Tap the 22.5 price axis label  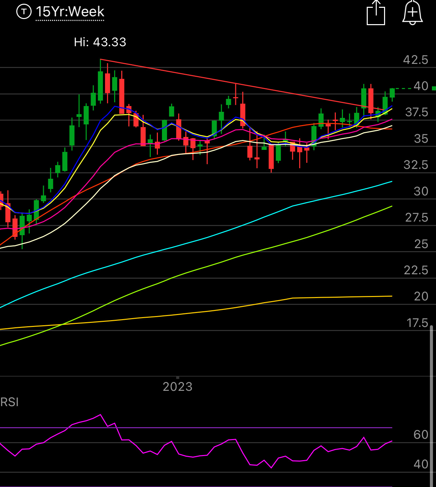[416, 270]
